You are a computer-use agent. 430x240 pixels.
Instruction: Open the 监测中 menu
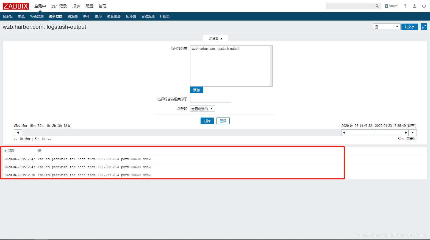click(40, 6)
